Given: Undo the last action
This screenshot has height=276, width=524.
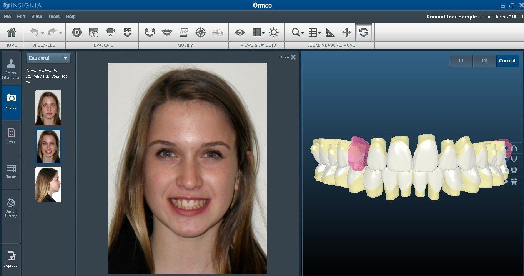Looking at the screenshot, I should [34, 32].
